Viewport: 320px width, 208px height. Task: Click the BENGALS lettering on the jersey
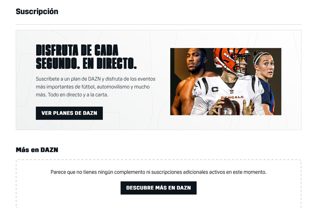point(232,97)
